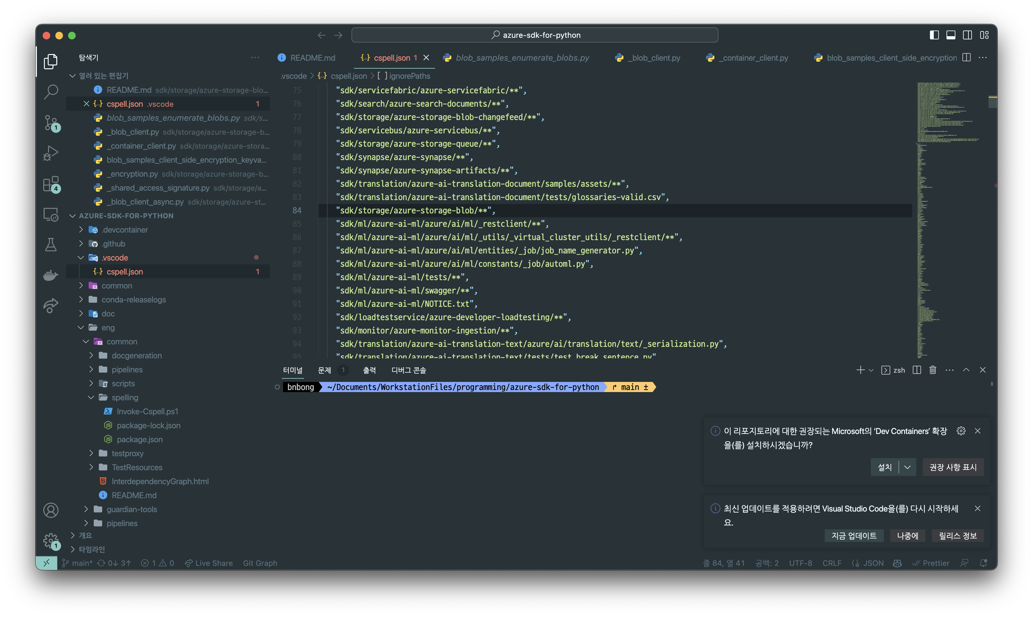Open the new terminal launch profile dropdown
The height and width of the screenshot is (617, 1033).
coord(871,370)
